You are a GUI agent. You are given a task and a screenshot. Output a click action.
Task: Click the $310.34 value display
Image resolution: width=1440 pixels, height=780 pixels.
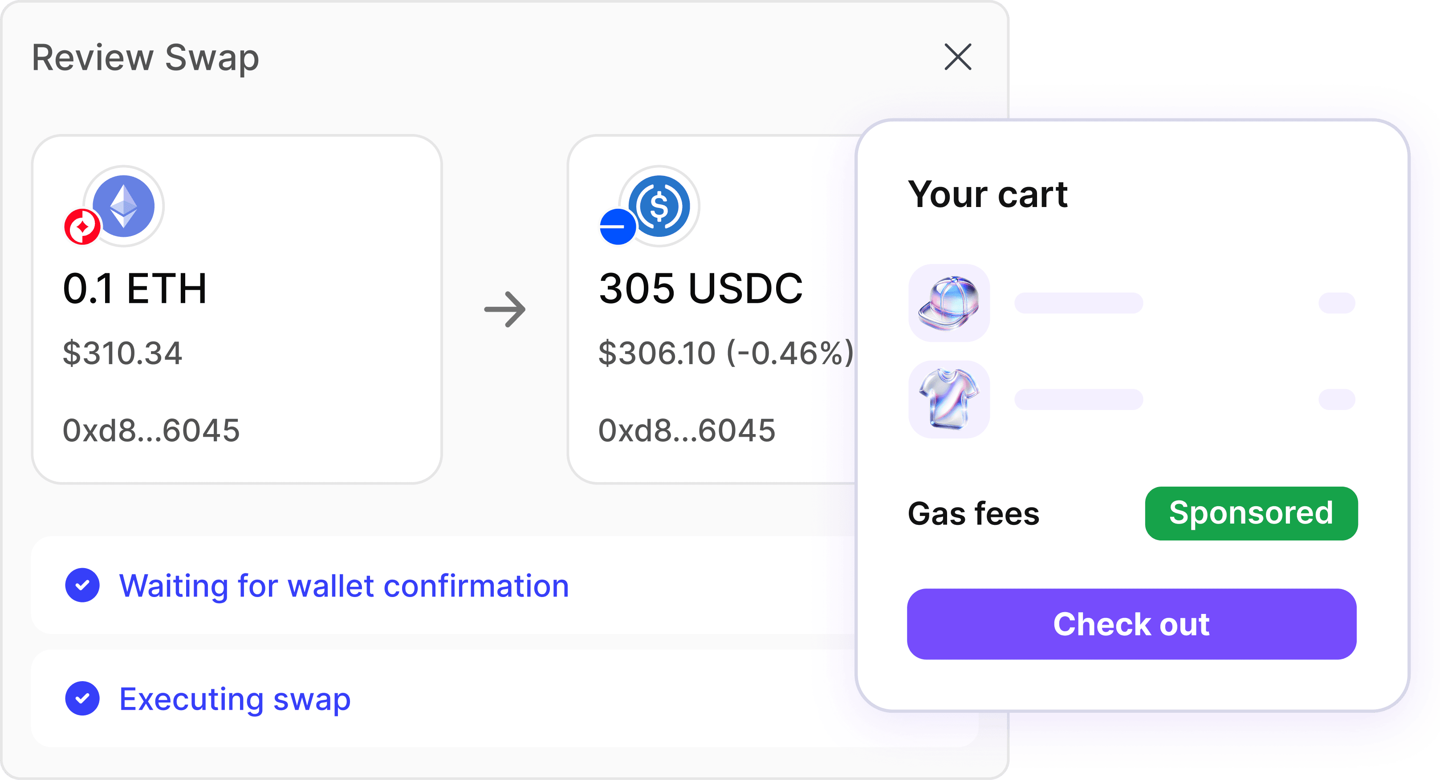tap(123, 353)
